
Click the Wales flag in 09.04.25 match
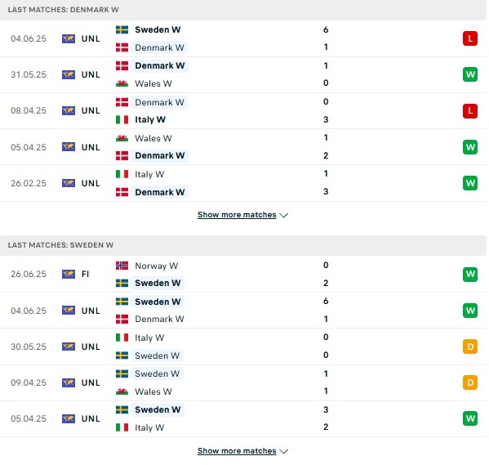(x=122, y=391)
